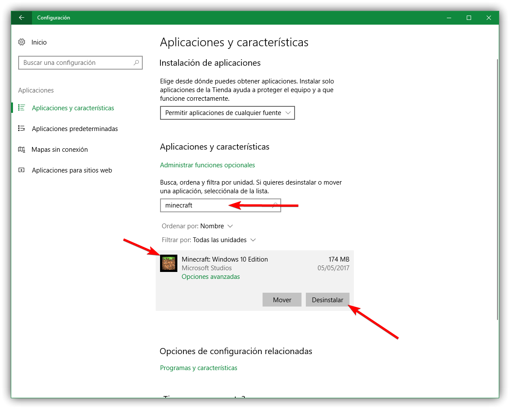Click the Aplicaciones predeterminadas sidebar icon
The image size is (510, 409).
point(22,128)
